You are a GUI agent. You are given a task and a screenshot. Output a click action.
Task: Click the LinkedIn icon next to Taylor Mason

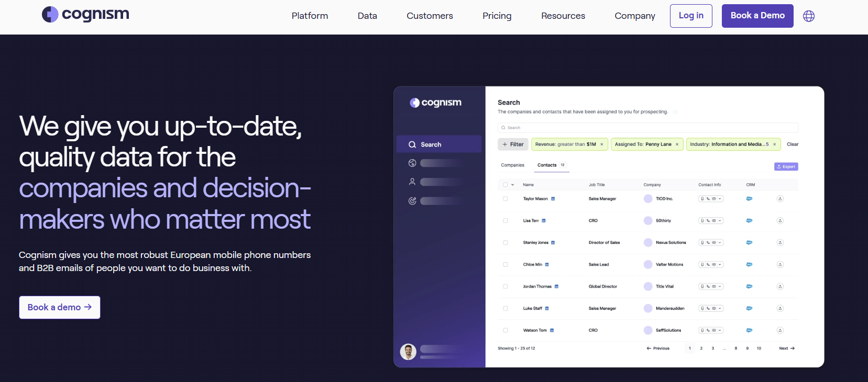click(x=553, y=199)
